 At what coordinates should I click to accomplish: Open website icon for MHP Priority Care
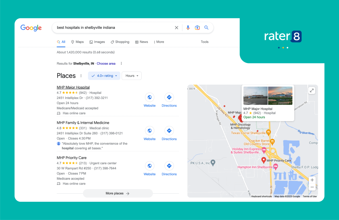[150, 166]
